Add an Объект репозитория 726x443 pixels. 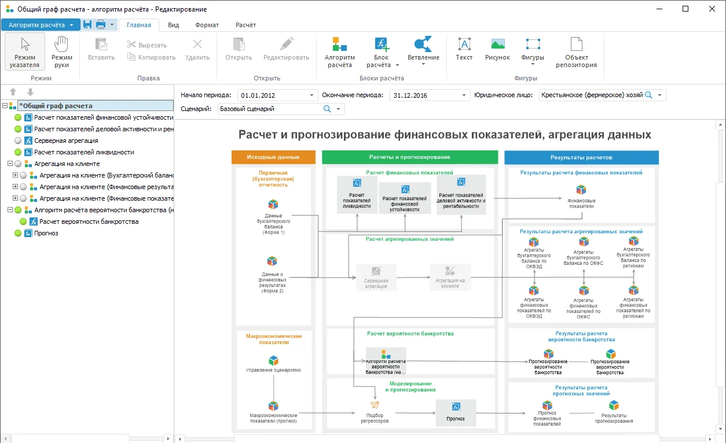[577, 52]
